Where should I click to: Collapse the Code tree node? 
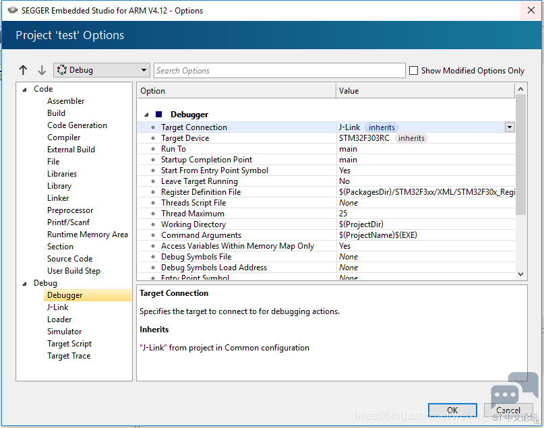pyautogui.click(x=24, y=90)
